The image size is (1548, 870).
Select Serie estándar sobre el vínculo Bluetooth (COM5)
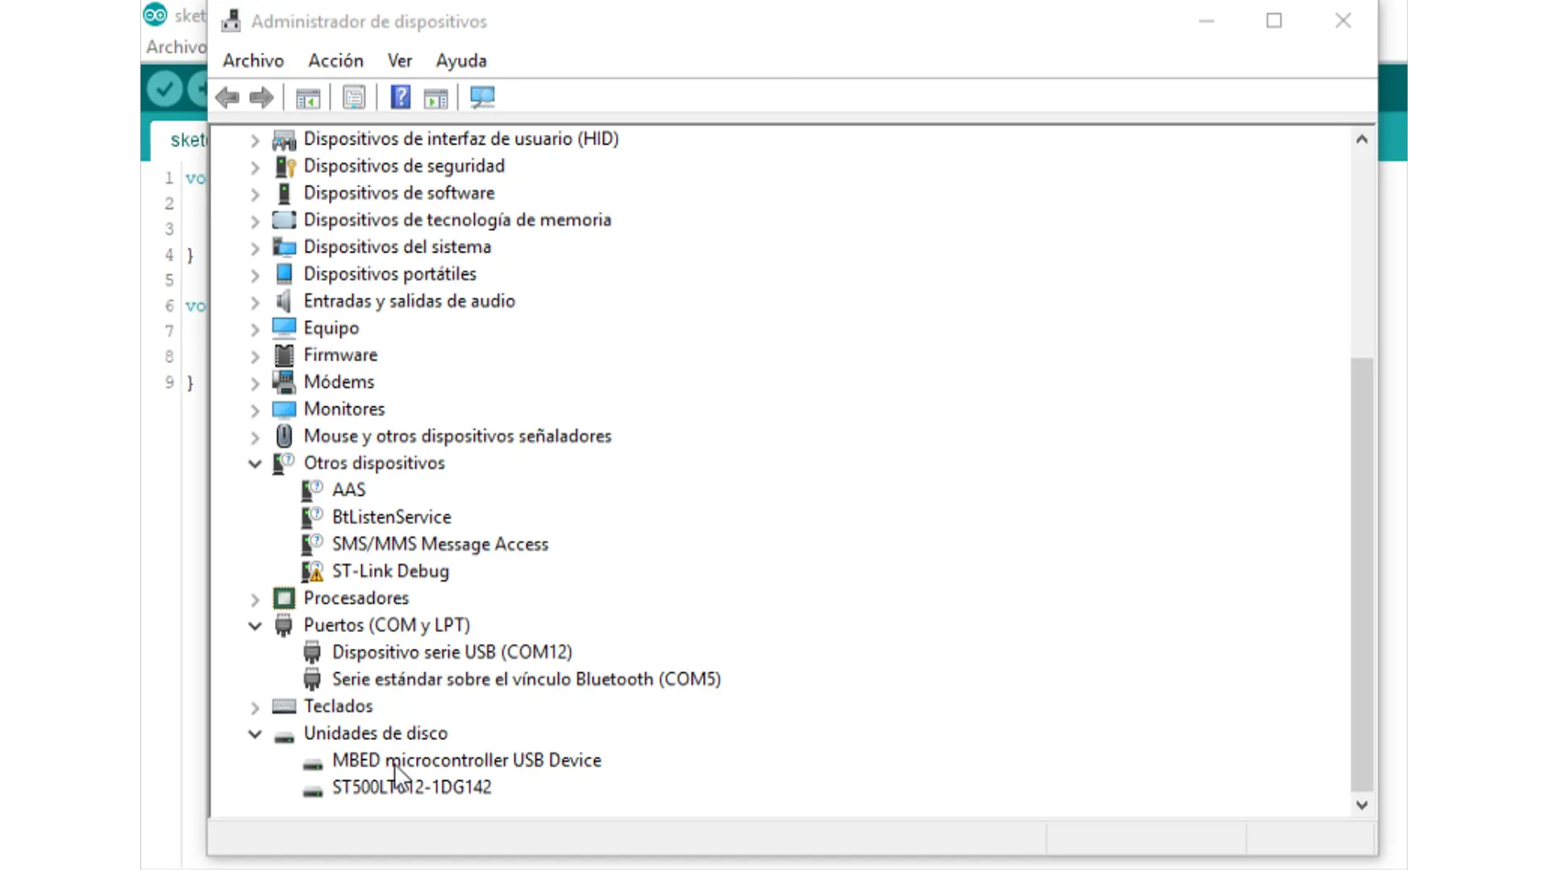coord(526,679)
